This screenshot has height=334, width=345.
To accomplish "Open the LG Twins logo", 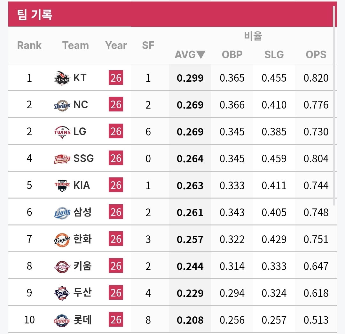I will pyautogui.click(x=62, y=132).
